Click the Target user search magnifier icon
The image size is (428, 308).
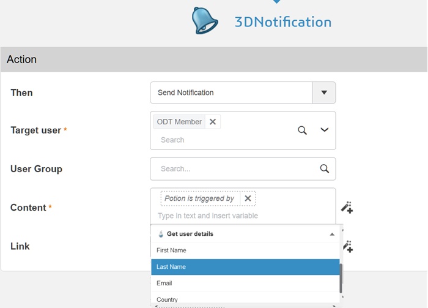click(x=302, y=130)
